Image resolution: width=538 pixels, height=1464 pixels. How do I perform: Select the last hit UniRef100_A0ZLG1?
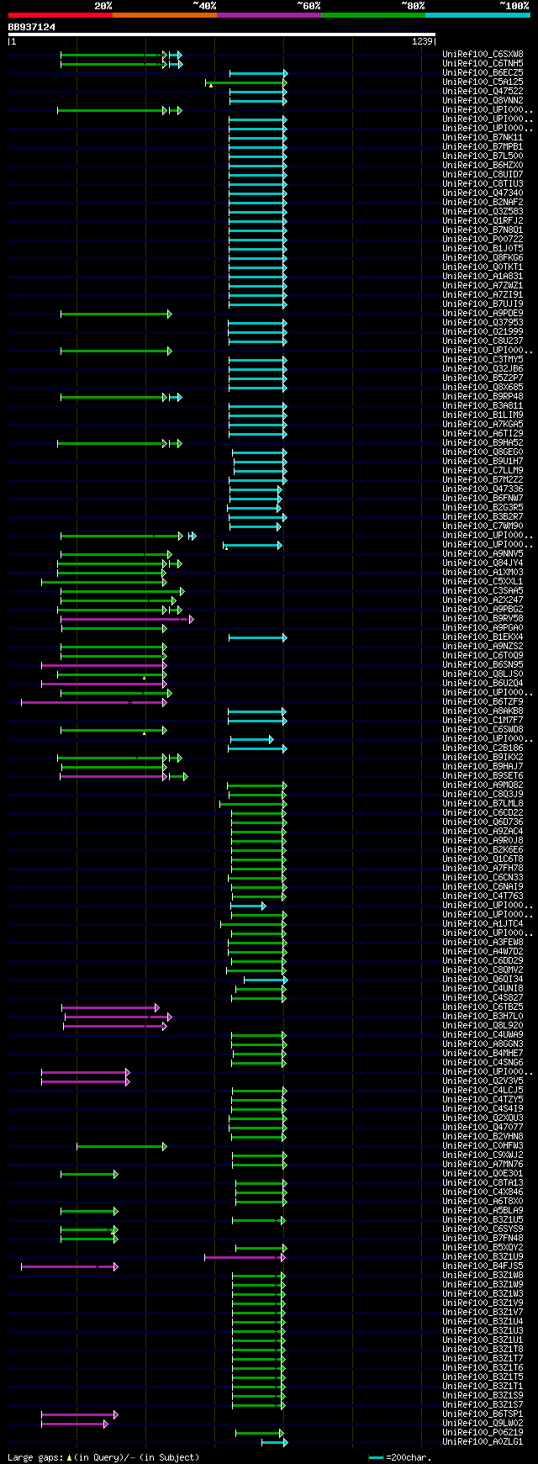(x=483, y=1442)
